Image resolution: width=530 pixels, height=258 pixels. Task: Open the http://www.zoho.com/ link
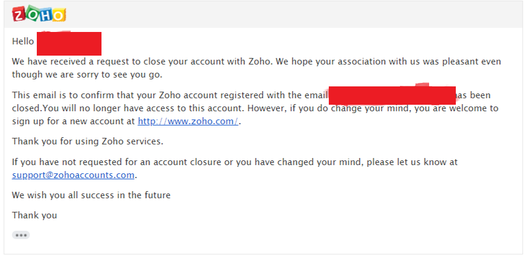coord(188,121)
